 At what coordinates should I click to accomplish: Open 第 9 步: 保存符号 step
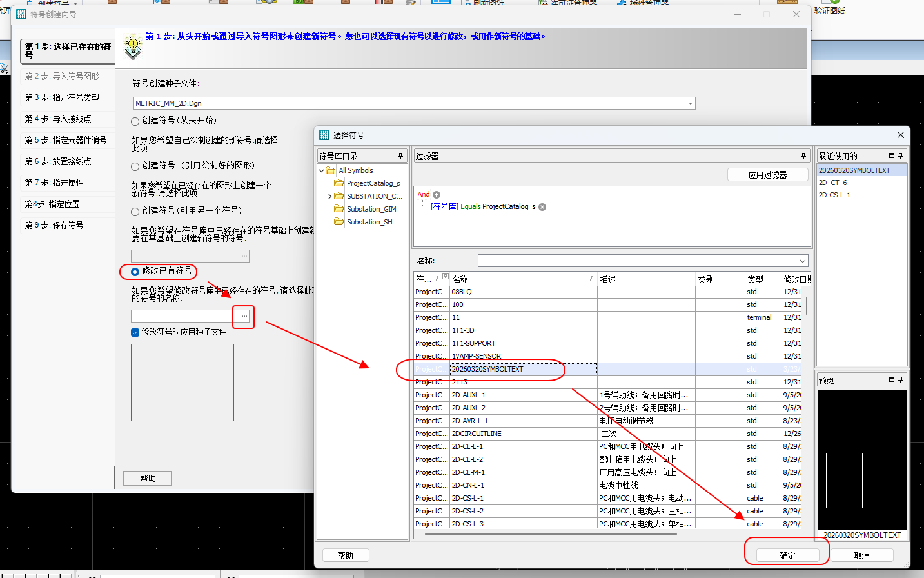(54, 225)
